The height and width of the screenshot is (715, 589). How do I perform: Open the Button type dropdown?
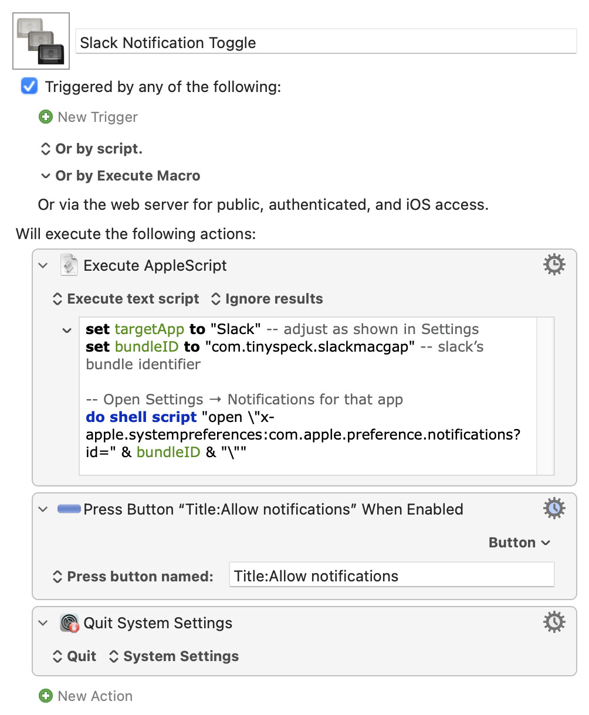[x=519, y=543]
